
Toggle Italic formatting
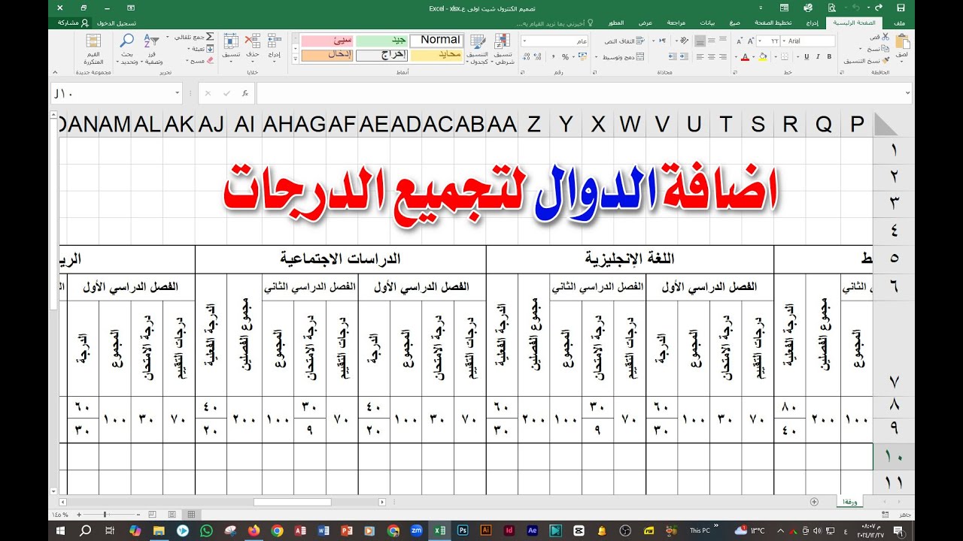point(818,57)
